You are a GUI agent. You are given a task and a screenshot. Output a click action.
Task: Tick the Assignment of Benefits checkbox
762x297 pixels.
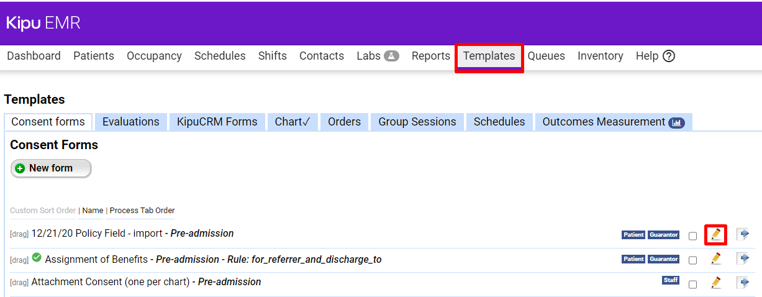point(692,260)
